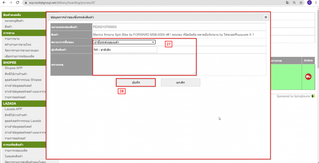Close the dialog with the X icon
This screenshot has height=163, width=319.
265,17
